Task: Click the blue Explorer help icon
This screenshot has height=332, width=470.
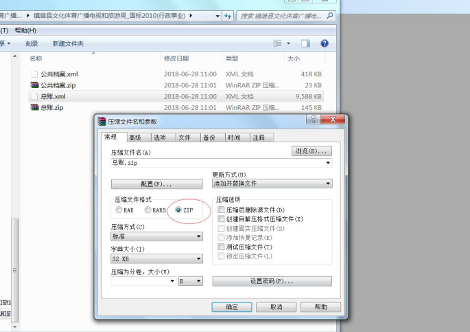Action: (x=324, y=43)
